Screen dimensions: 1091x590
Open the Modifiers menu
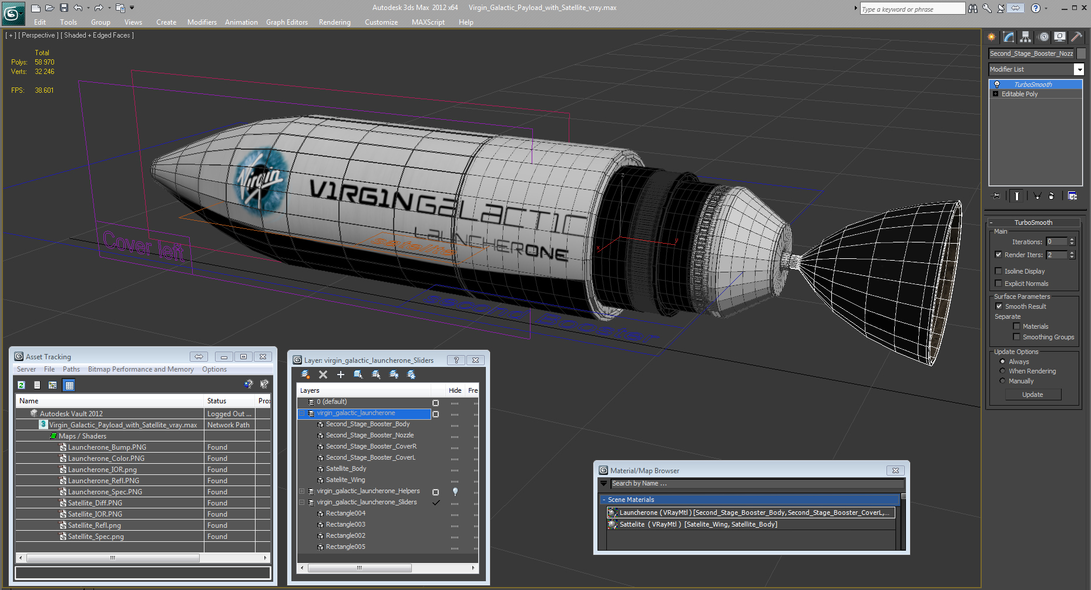pyautogui.click(x=202, y=22)
